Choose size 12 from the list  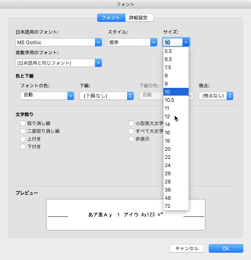tap(167, 116)
